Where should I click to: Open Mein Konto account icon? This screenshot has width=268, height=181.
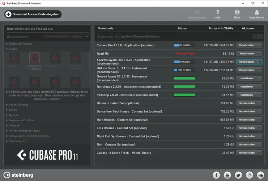tap(256, 13)
